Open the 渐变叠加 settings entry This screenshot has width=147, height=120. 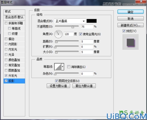14,65
